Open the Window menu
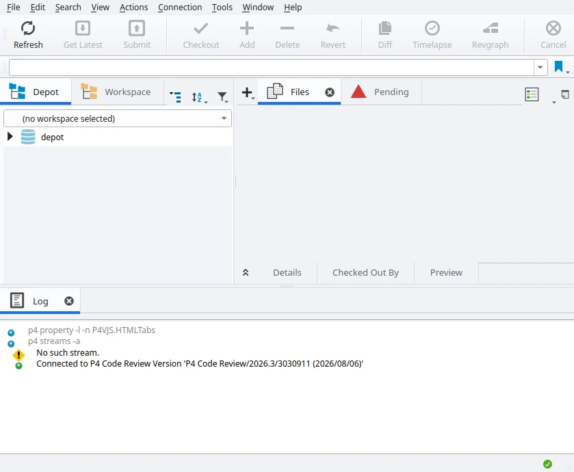 coord(258,8)
